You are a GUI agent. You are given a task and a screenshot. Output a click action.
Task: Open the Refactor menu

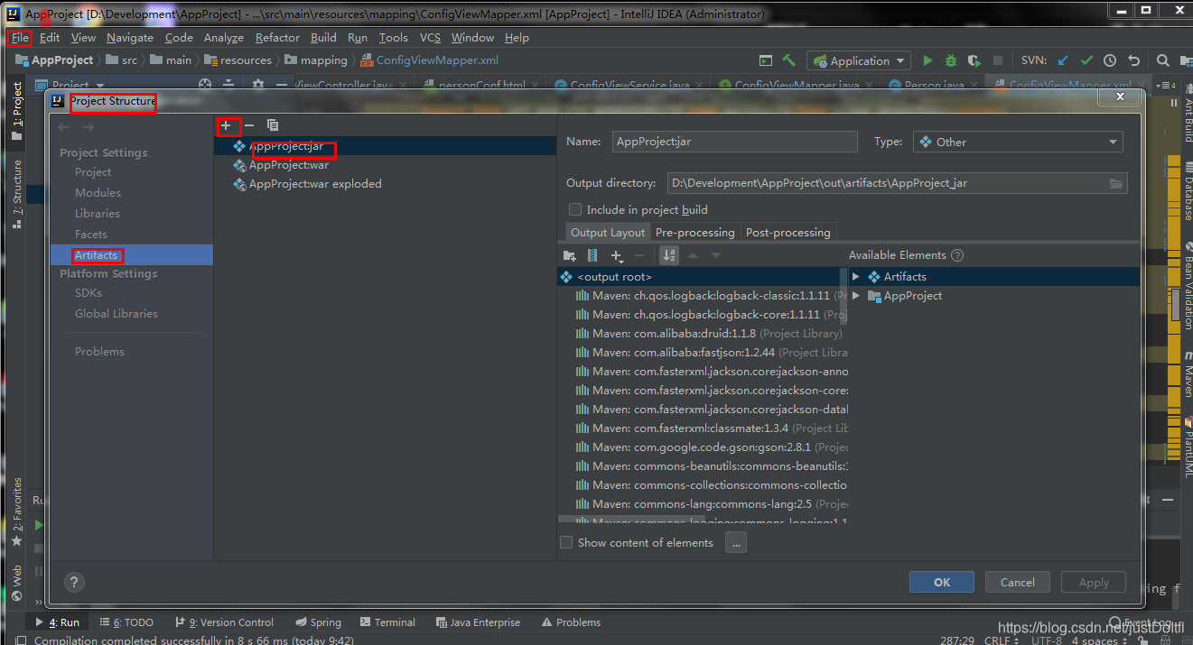277,38
